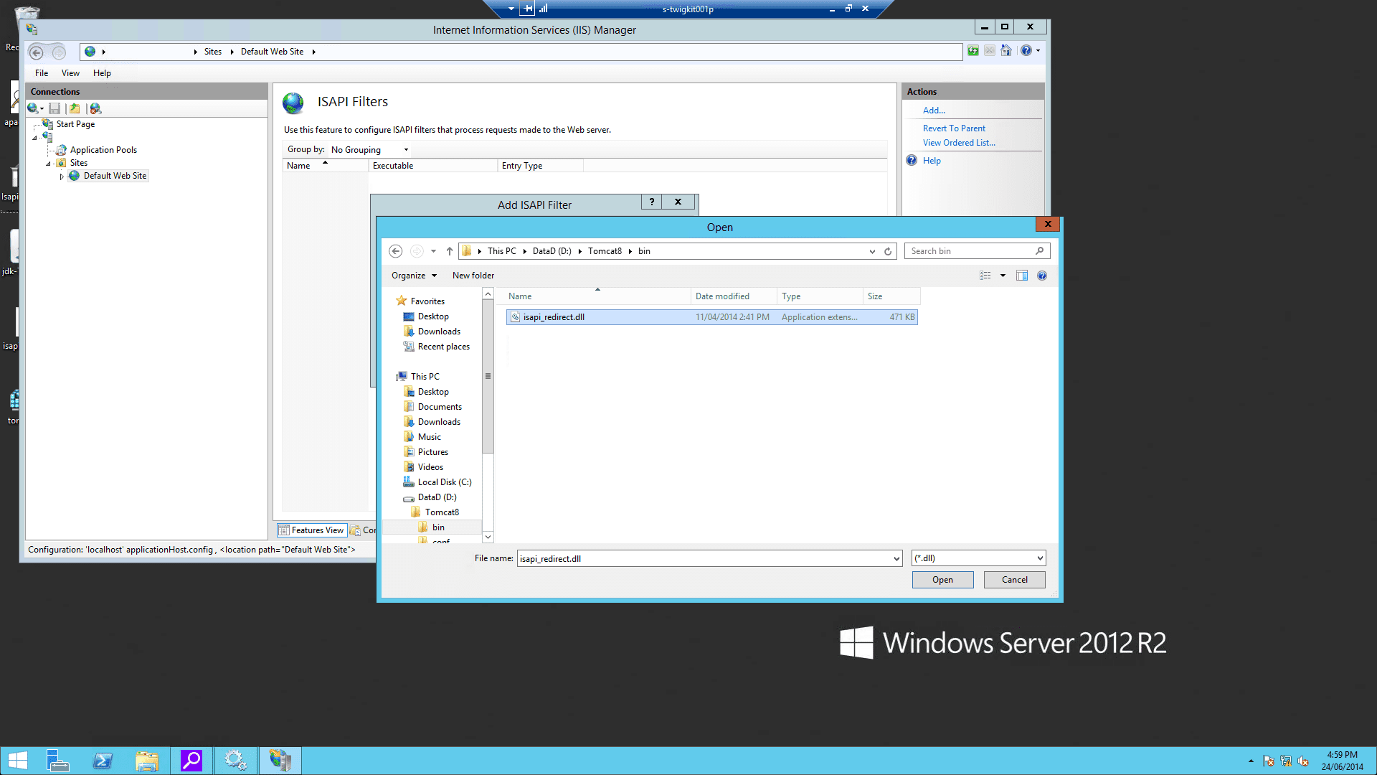Open the Open dialog help icon
The width and height of the screenshot is (1377, 775).
pyautogui.click(x=1042, y=276)
